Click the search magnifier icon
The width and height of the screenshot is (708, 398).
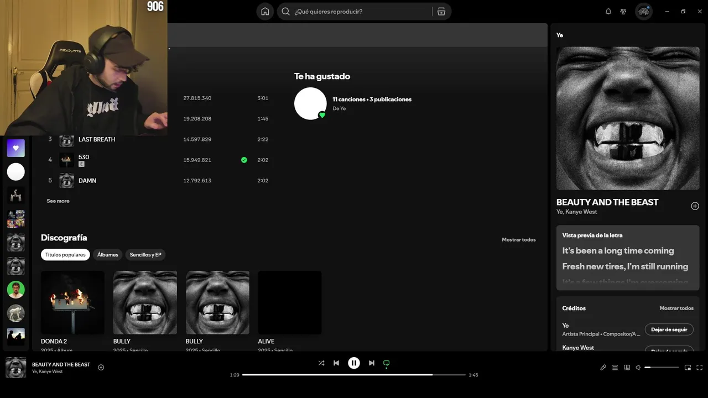pyautogui.click(x=286, y=12)
